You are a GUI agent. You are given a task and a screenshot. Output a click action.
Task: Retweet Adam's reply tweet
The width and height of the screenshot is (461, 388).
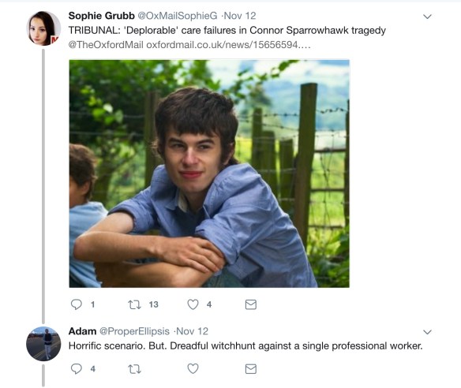click(135, 369)
